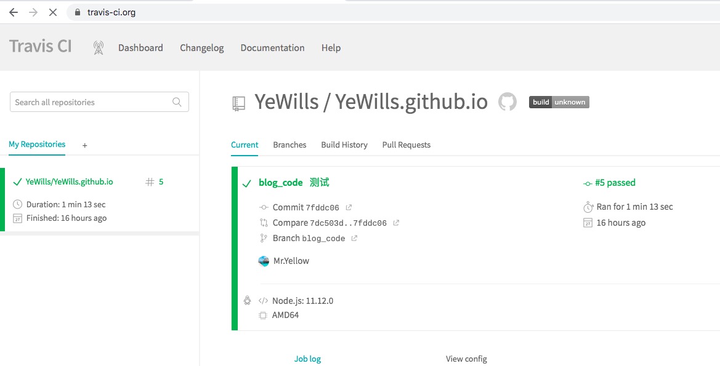Click the code brackets icon by Node.js
This screenshot has width=720, height=366.
[x=263, y=301]
